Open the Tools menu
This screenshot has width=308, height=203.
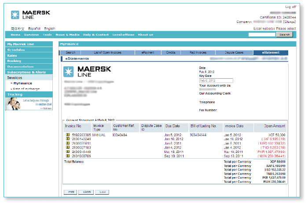[x=48, y=35]
